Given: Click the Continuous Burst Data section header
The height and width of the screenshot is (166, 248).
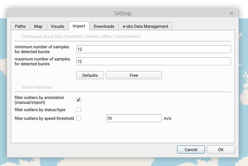Looking at the screenshot, I should click(x=81, y=36).
